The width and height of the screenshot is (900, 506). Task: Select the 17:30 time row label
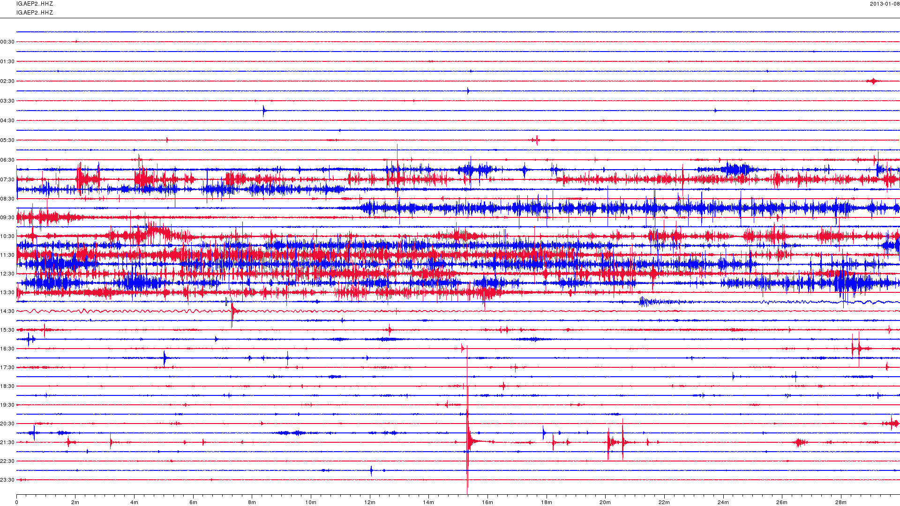[x=7, y=367]
